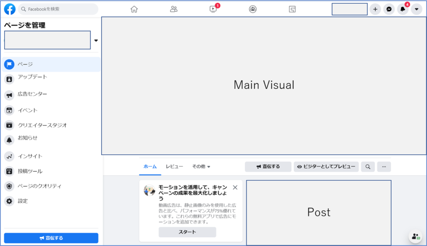The height and width of the screenshot is (246, 427).
Task: Click ビジターとしてプレビュー button
Action: (326, 166)
